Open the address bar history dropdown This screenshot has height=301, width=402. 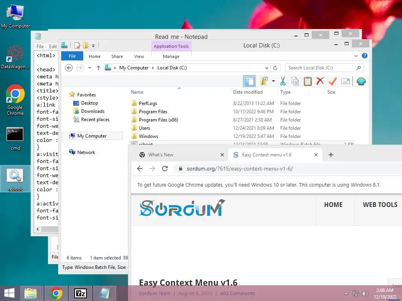(x=267, y=68)
